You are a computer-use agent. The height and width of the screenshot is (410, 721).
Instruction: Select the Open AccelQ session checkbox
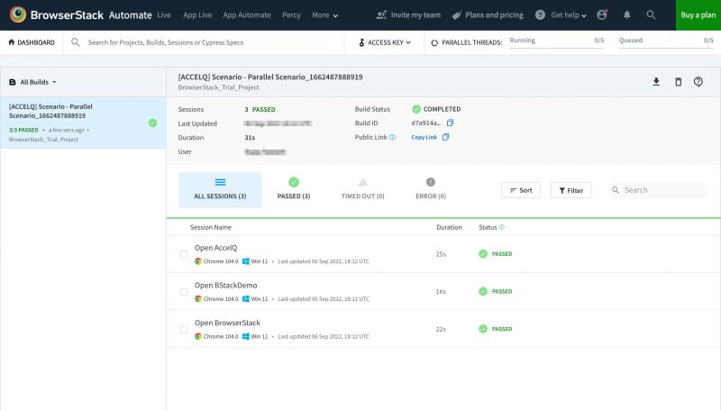pyautogui.click(x=184, y=254)
